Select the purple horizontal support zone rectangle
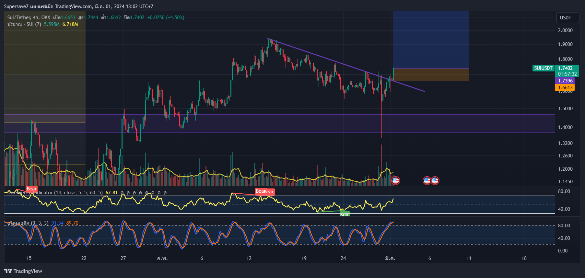The image size is (585, 278). pyautogui.click(x=279, y=123)
